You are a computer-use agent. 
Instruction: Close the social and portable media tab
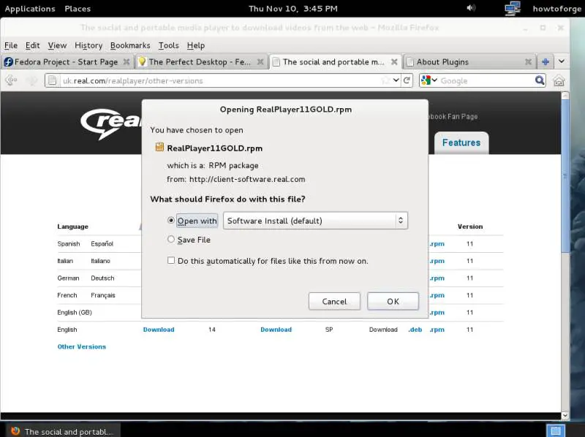point(394,62)
